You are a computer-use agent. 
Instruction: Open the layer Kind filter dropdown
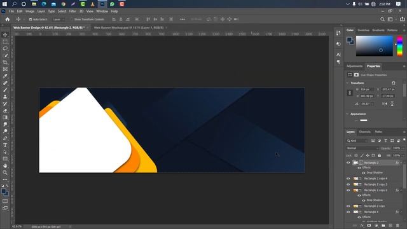pos(357,141)
